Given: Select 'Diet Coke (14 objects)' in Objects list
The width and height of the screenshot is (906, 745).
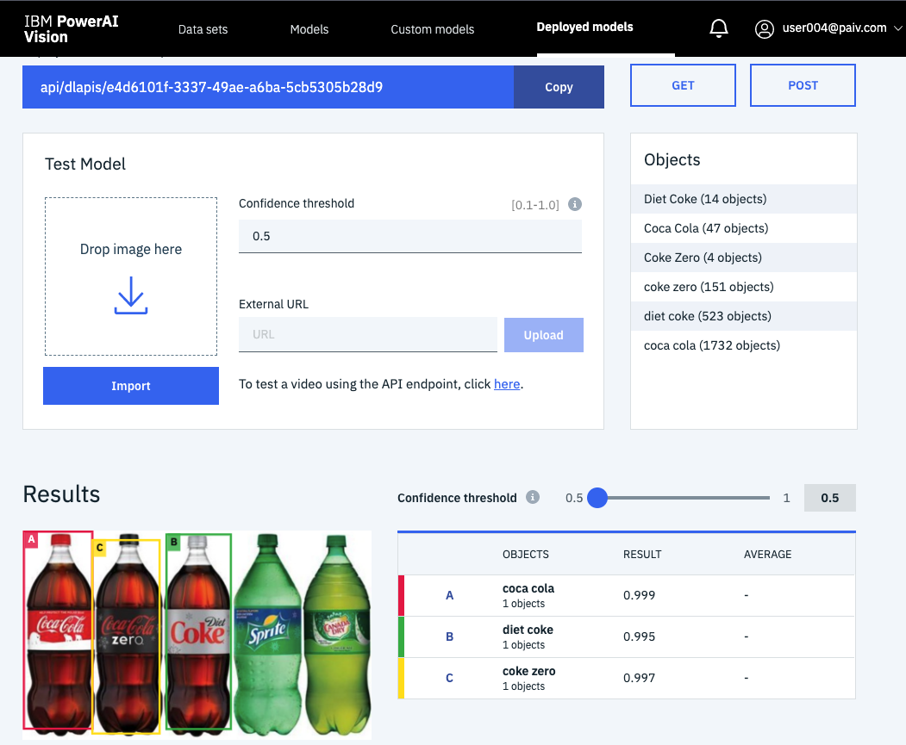Looking at the screenshot, I should tap(744, 199).
